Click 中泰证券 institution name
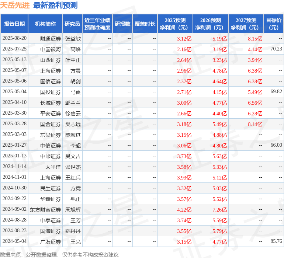The height and width of the screenshot is (258, 284). (x=51, y=220)
